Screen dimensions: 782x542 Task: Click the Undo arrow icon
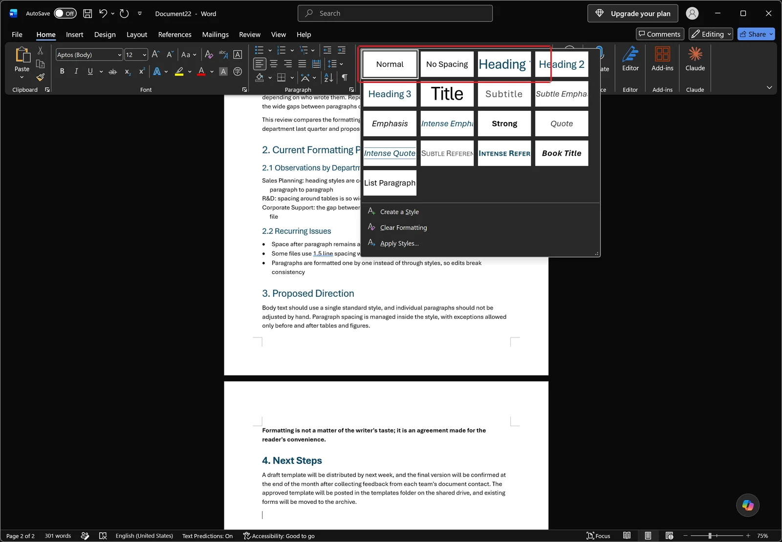[x=103, y=14]
